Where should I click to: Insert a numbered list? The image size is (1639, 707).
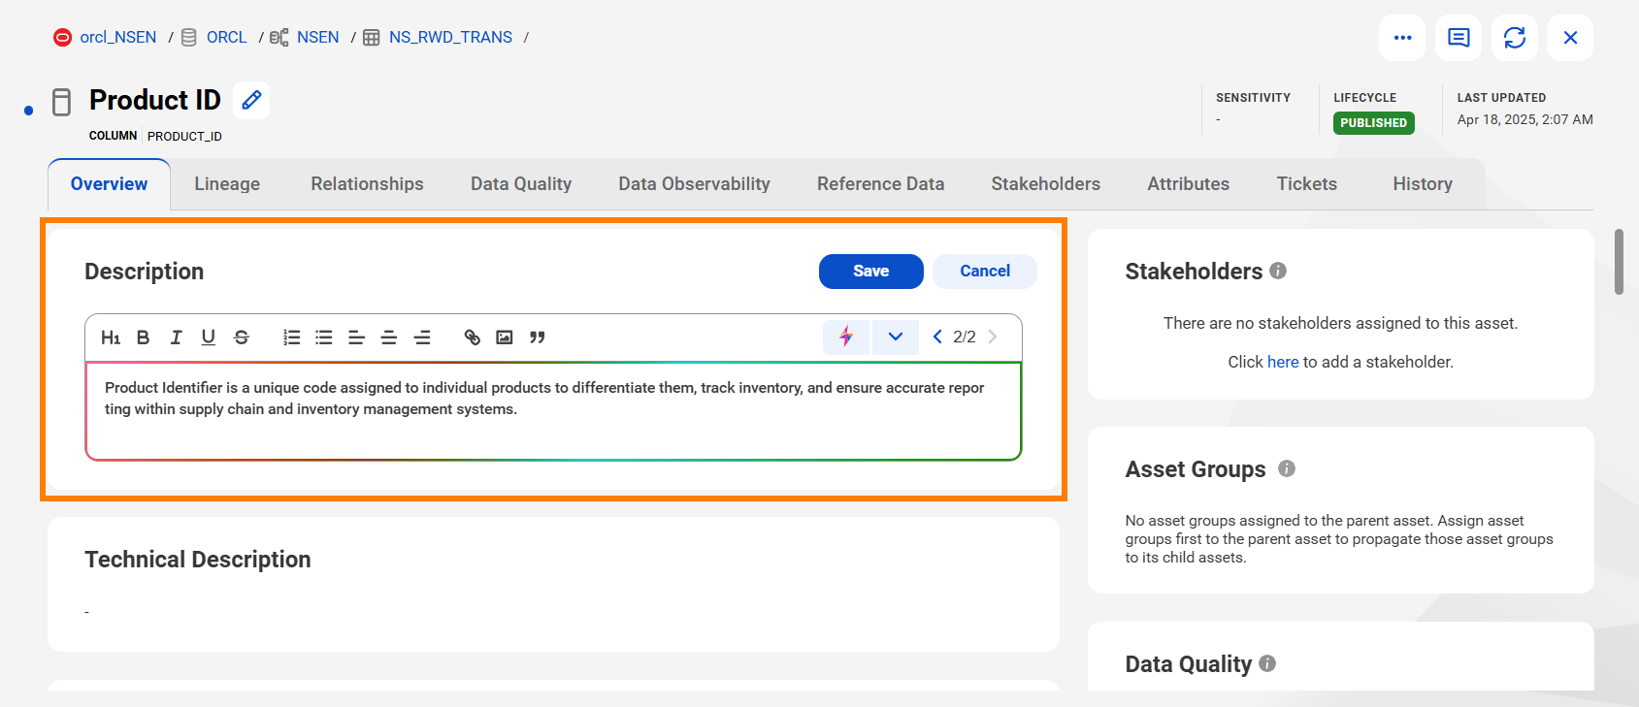(x=291, y=337)
